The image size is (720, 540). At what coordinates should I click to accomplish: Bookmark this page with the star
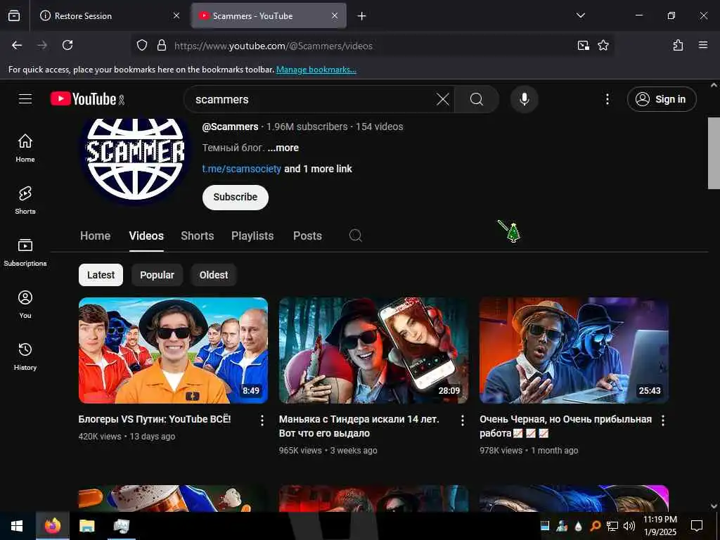pyautogui.click(x=603, y=45)
